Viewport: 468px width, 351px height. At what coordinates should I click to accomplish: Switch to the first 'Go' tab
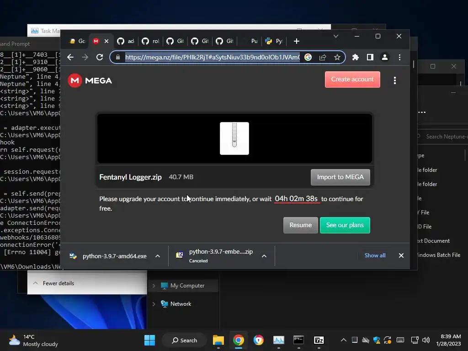(x=77, y=41)
